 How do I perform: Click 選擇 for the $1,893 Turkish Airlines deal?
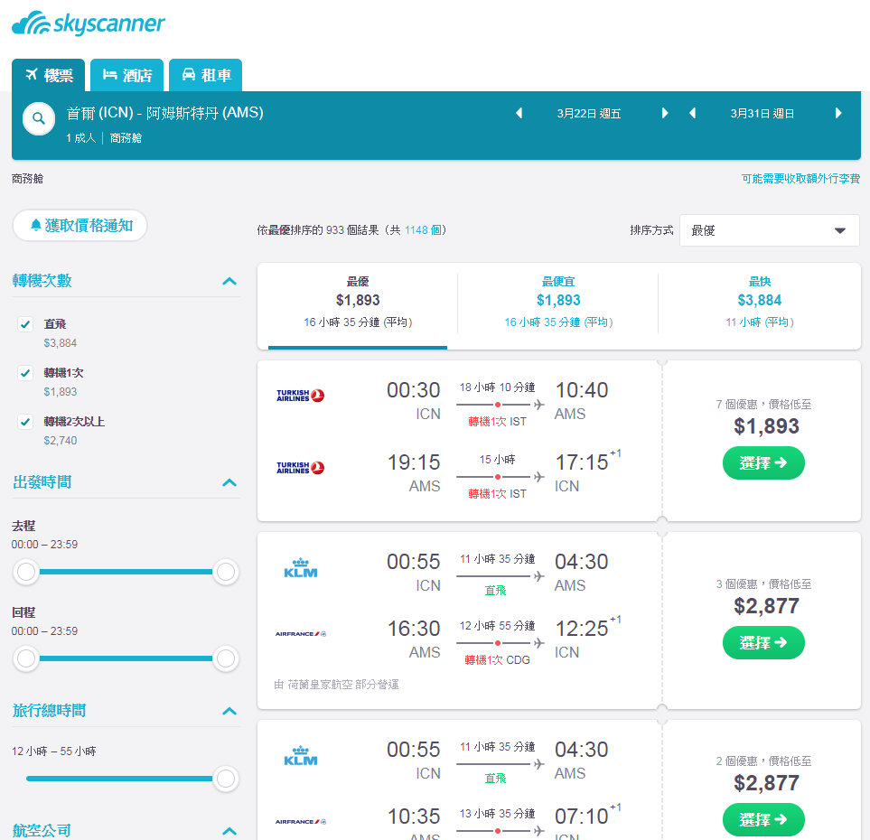tap(763, 462)
